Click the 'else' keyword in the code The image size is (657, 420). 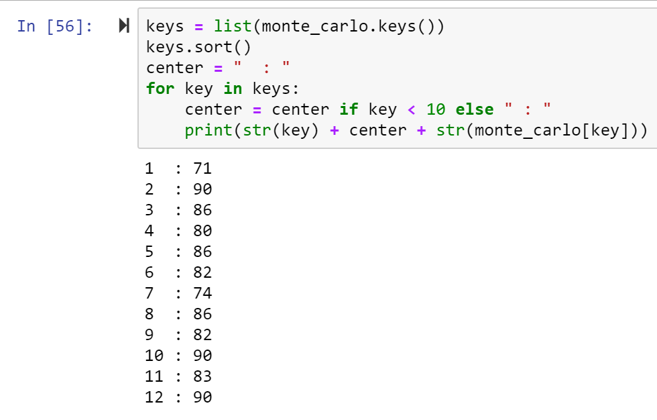point(474,109)
